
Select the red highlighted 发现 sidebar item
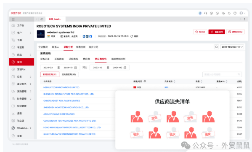pyautogui.click(x=21, y=62)
